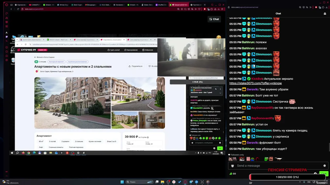Click the Суточно.ру logo in stream
Image resolution: width=330 pixels, height=185 pixels.
[27, 50]
